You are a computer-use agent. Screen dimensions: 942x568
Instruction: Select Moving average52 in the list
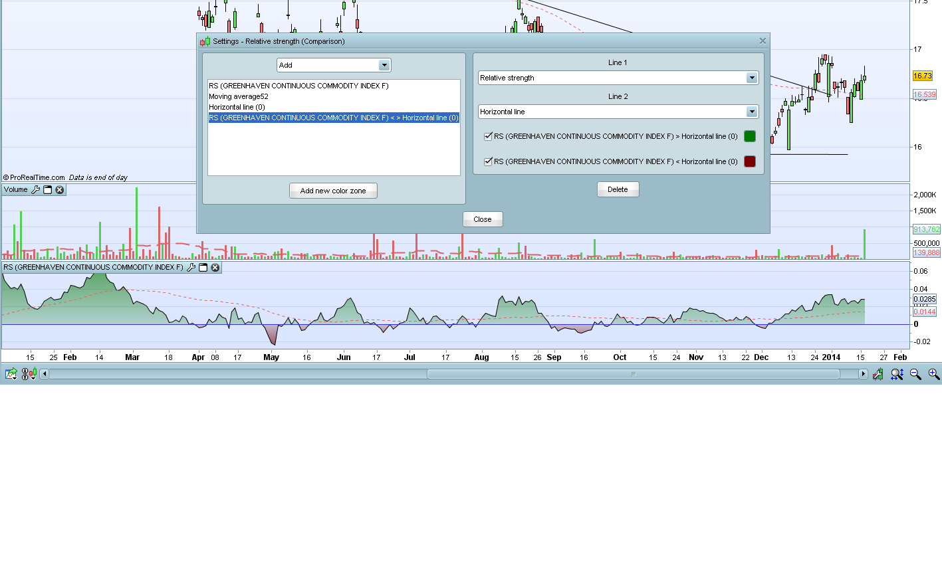[x=239, y=96]
